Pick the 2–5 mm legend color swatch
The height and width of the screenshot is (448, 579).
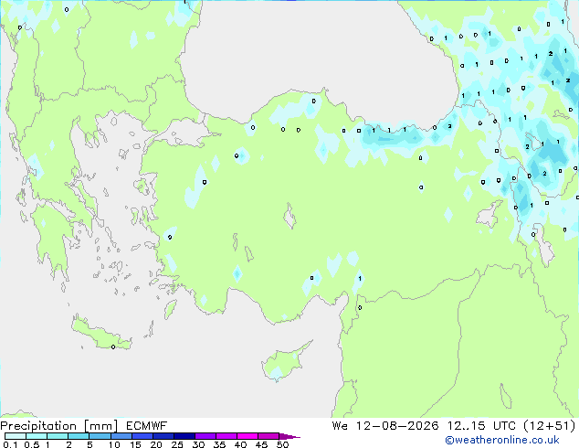point(79,436)
